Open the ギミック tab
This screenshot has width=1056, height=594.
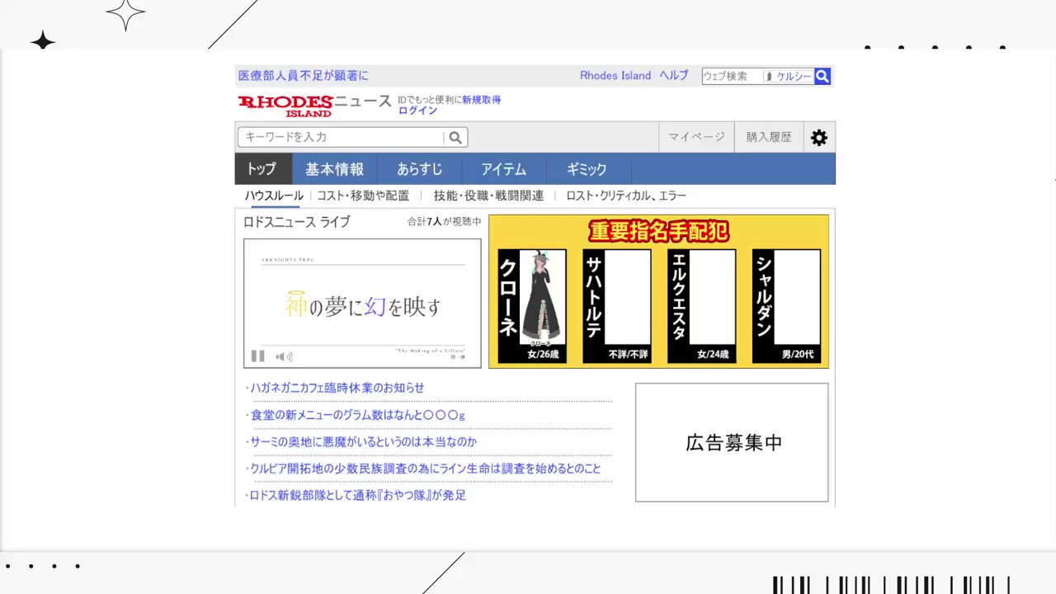tap(588, 169)
